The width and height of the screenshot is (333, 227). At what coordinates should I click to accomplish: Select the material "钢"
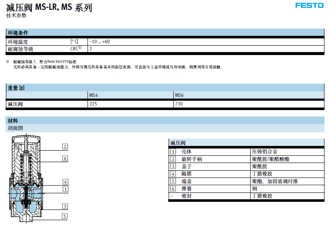pos(254,189)
